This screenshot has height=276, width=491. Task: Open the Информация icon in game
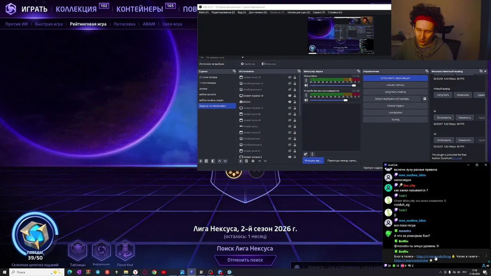pyautogui.click(x=101, y=250)
